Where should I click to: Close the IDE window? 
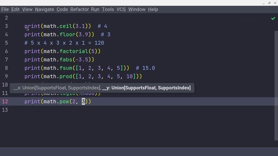(275, 3)
